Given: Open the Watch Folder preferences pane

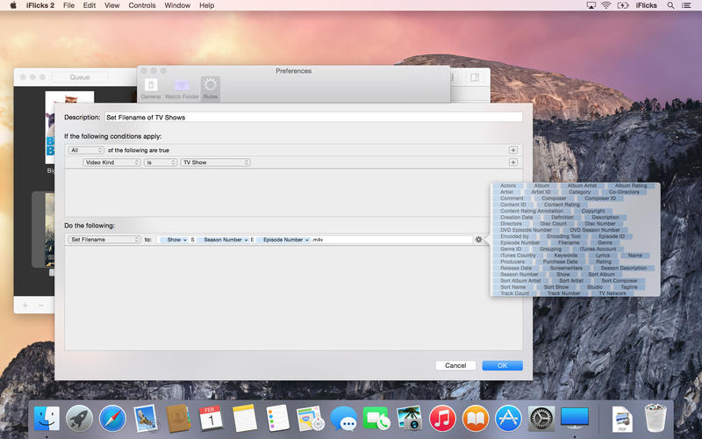Looking at the screenshot, I should 182,89.
